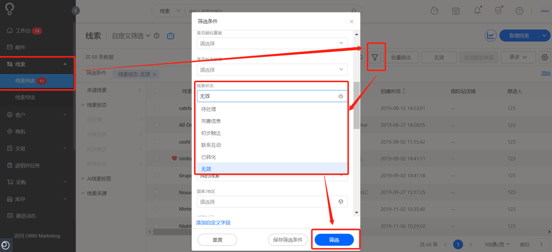Open the 线索 search type dropdown

click(170, 11)
